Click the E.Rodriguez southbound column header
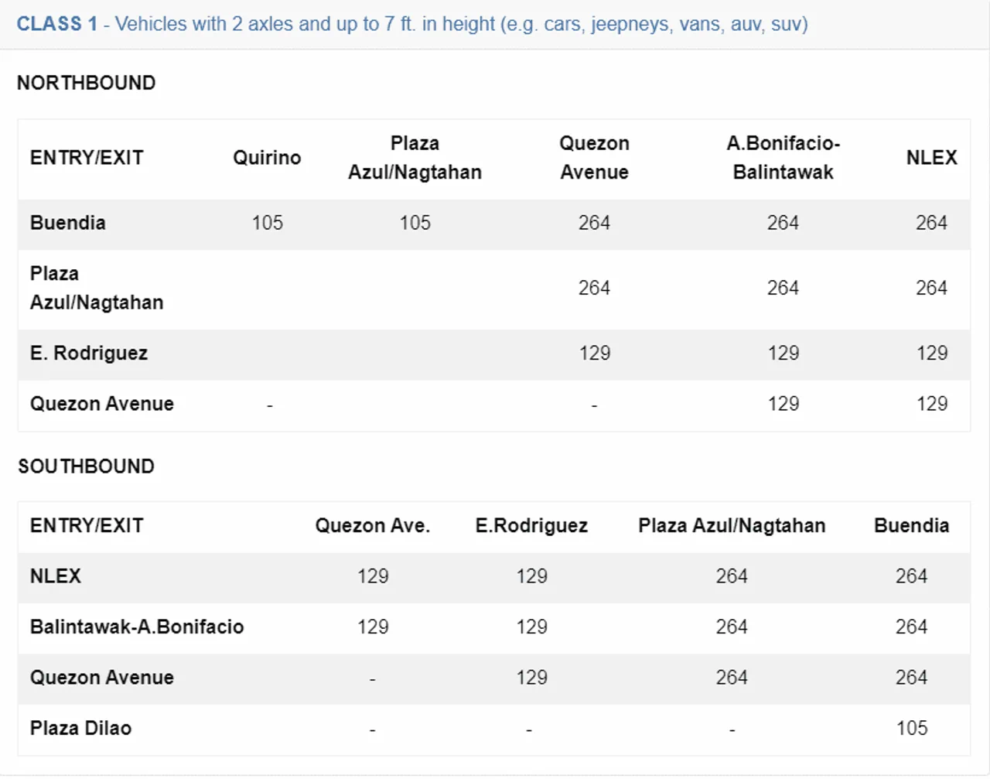Image resolution: width=990 pixels, height=779 pixels. (x=531, y=526)
